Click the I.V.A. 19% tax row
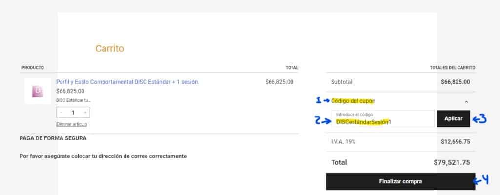 click(400, 141)
